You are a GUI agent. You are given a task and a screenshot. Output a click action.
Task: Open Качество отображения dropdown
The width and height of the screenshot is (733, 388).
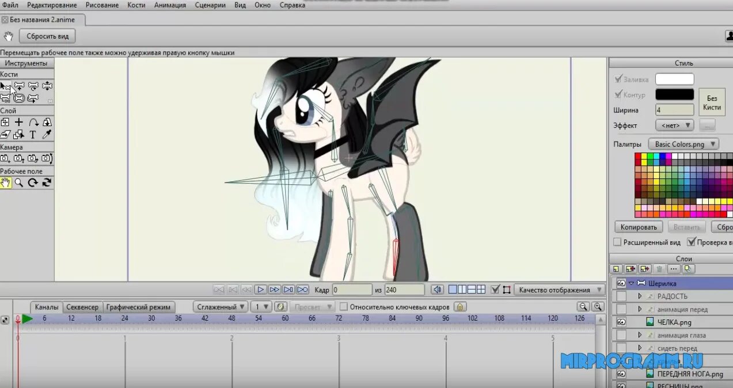(x=559, y=290)
